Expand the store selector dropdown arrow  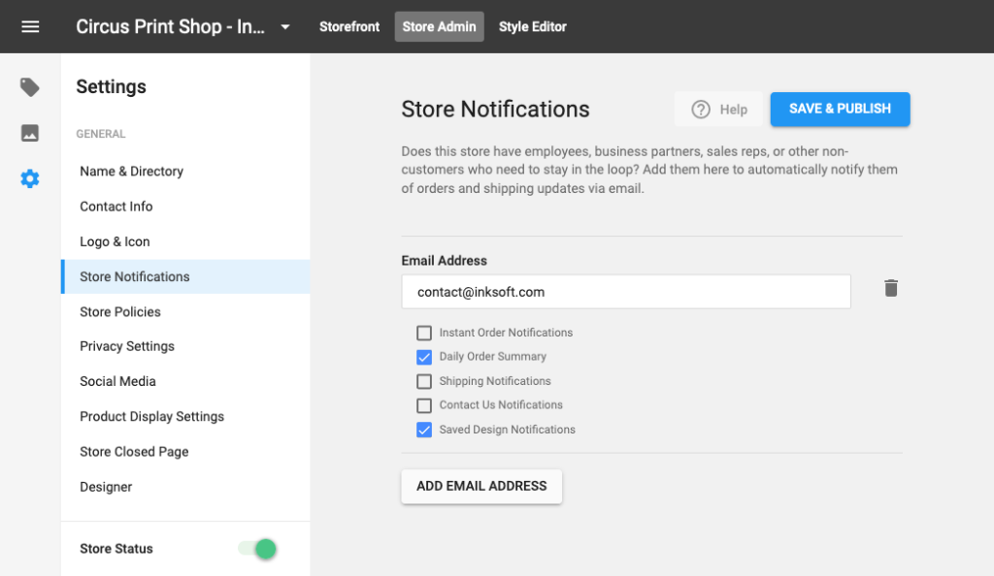pos(285,27)
